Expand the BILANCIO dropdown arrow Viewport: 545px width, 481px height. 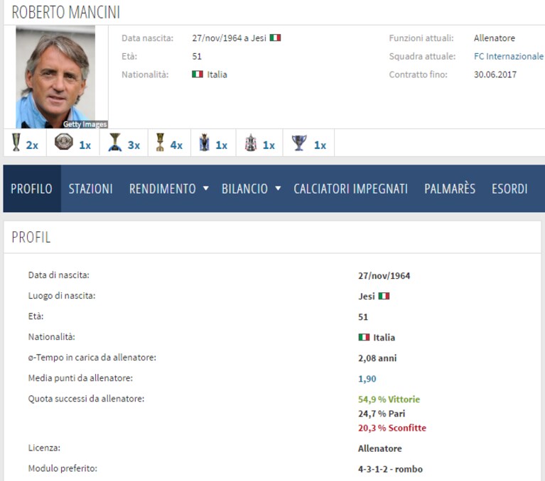point(278,189)
